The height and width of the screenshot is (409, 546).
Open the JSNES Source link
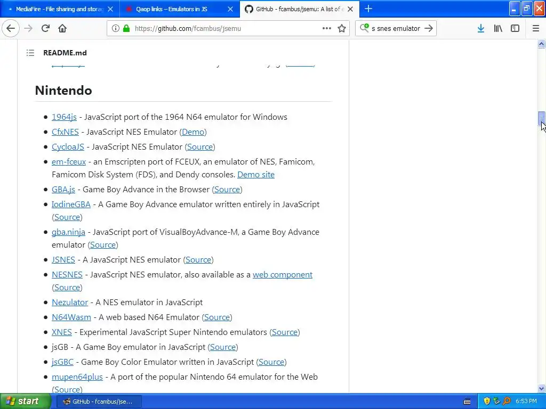pos(198,260)
